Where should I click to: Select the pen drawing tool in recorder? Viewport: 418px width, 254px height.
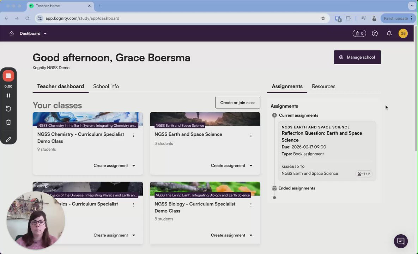pos(8,139)
